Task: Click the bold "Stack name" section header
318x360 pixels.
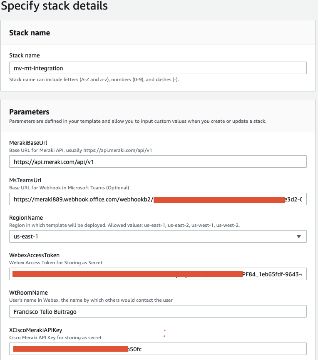Action: (30, 33)
